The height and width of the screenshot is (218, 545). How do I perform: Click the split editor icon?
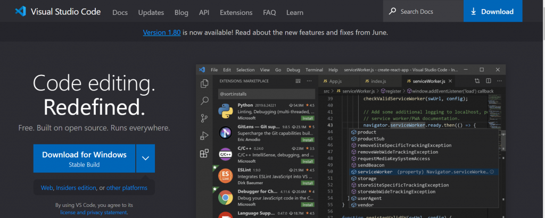point(489,81)
